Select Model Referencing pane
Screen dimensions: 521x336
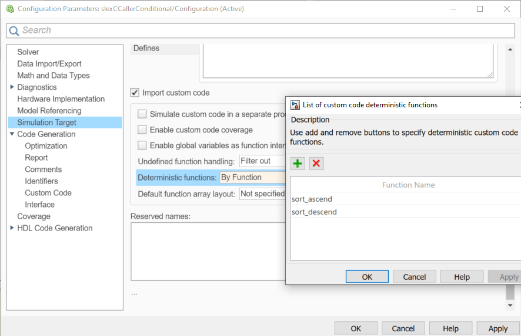[x=49, y=111]
